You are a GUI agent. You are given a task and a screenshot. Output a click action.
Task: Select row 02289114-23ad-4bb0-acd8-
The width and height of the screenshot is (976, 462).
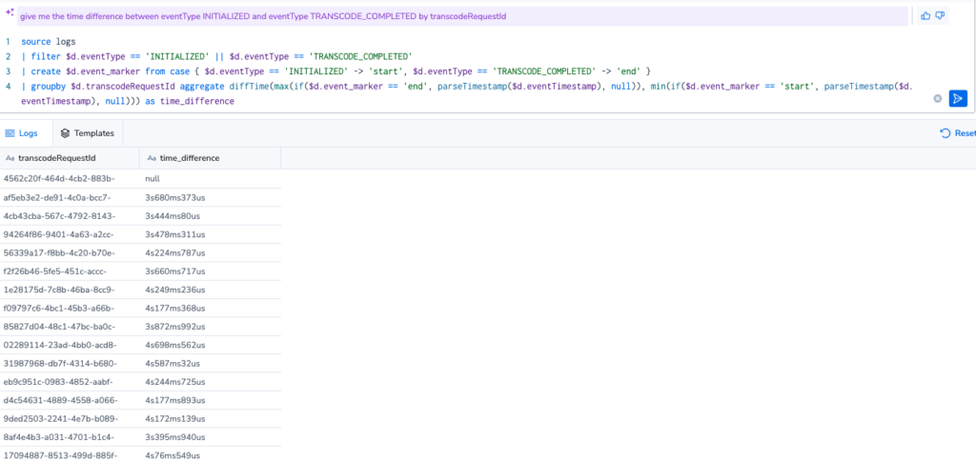[140, 345]
